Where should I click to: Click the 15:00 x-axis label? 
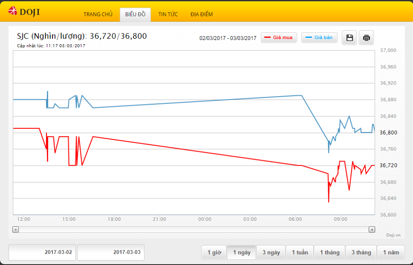coord(69,219)
